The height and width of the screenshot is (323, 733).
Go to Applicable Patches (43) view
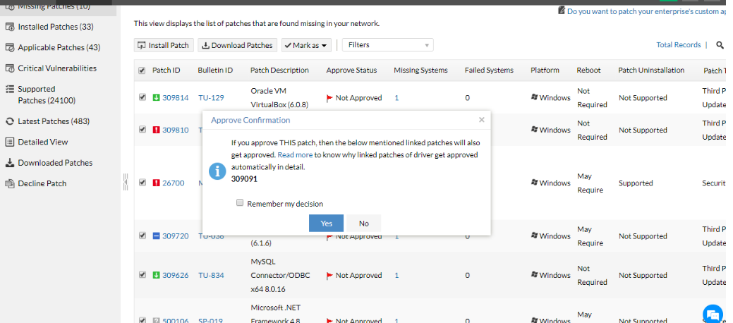tap(59, 47)
